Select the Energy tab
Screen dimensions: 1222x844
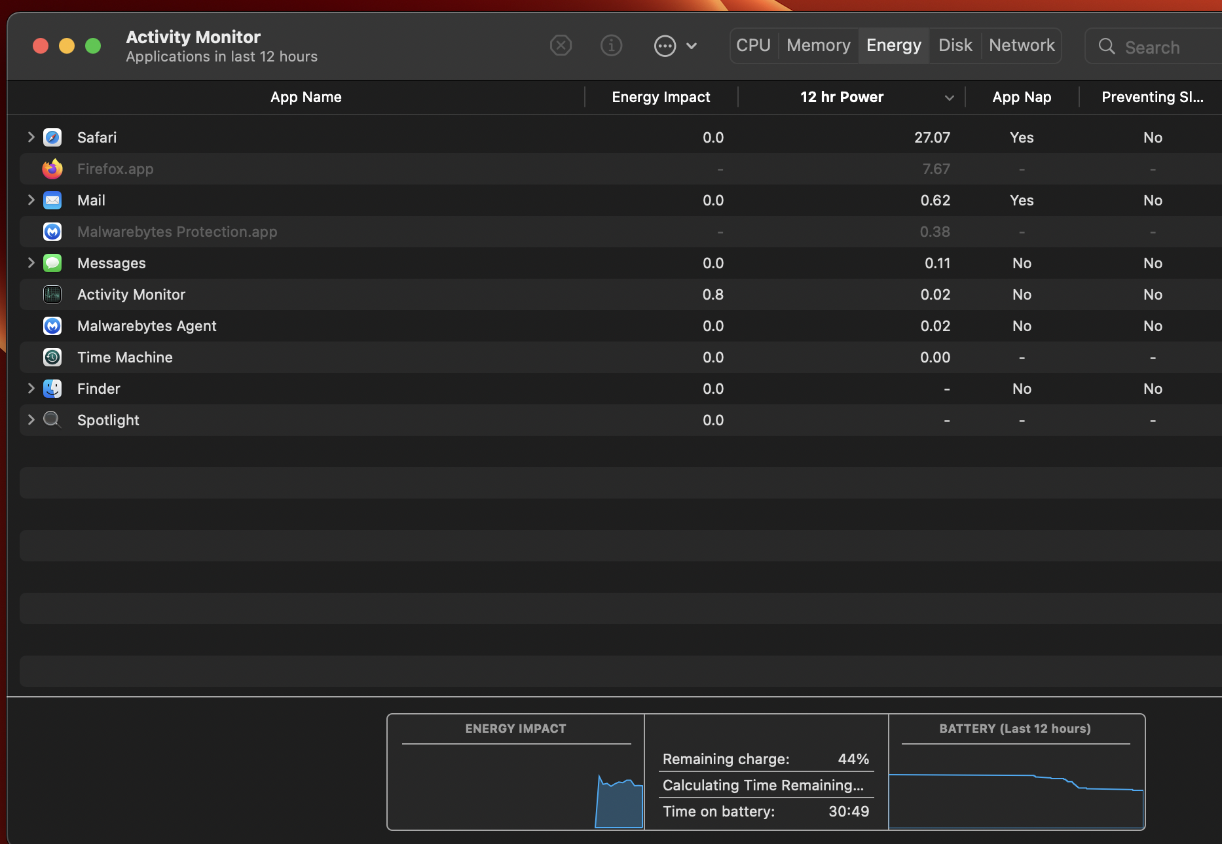pyautogui.click(x=894, y=45)
